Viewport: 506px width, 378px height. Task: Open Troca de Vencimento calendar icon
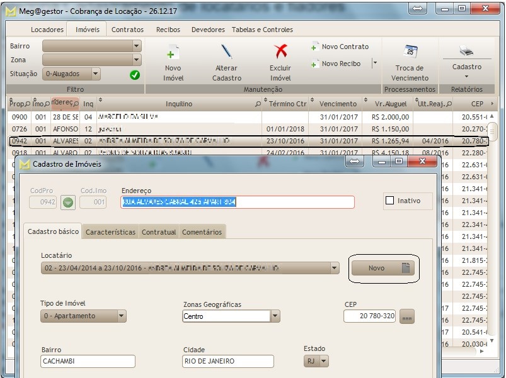410,52
